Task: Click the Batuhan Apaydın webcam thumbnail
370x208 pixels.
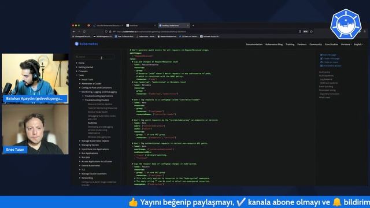Action: [x=35, y=79]
